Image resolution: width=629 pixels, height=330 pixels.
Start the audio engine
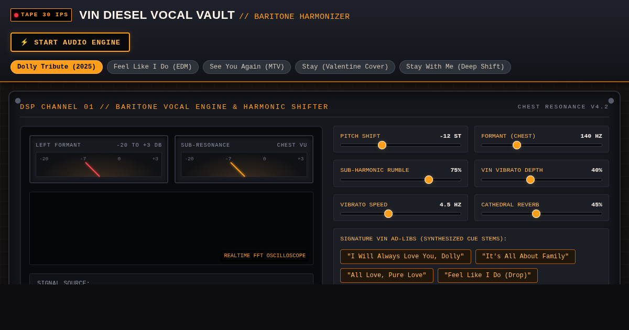[x=70, y=42]
